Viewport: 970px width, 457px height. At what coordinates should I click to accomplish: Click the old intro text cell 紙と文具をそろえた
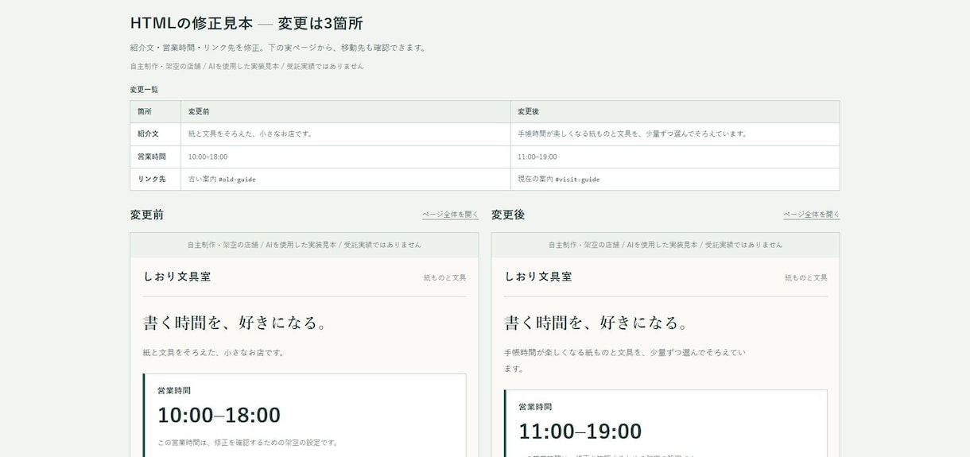345,134
